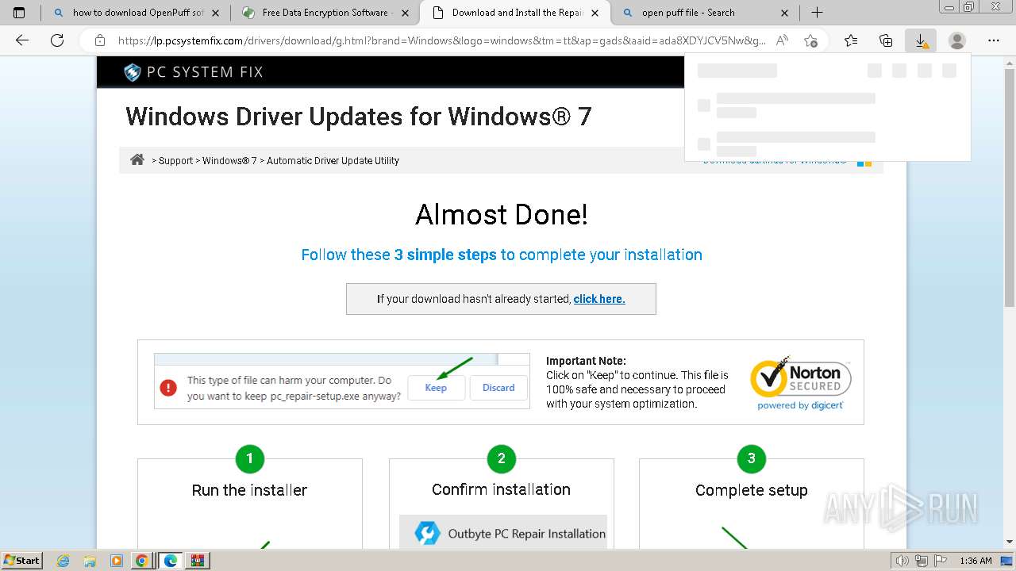Click the 'Confirm installation' heading

(501, 489)
